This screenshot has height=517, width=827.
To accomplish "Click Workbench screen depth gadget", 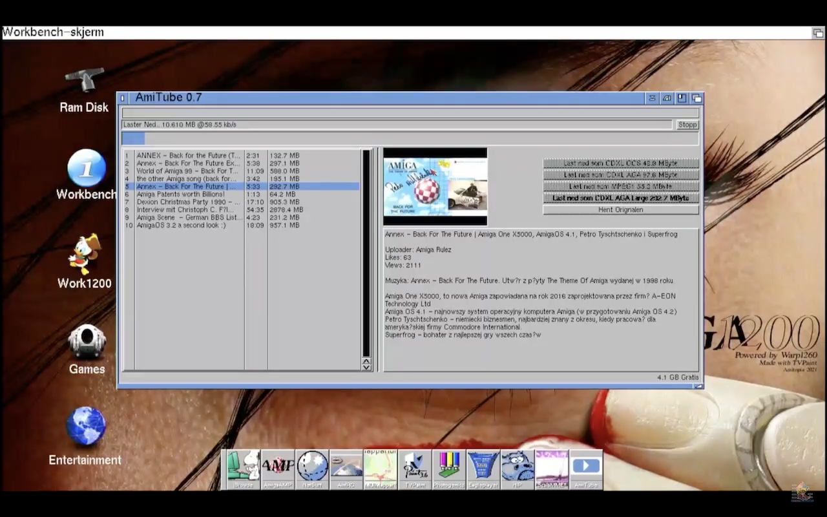I will pos(819,32).
